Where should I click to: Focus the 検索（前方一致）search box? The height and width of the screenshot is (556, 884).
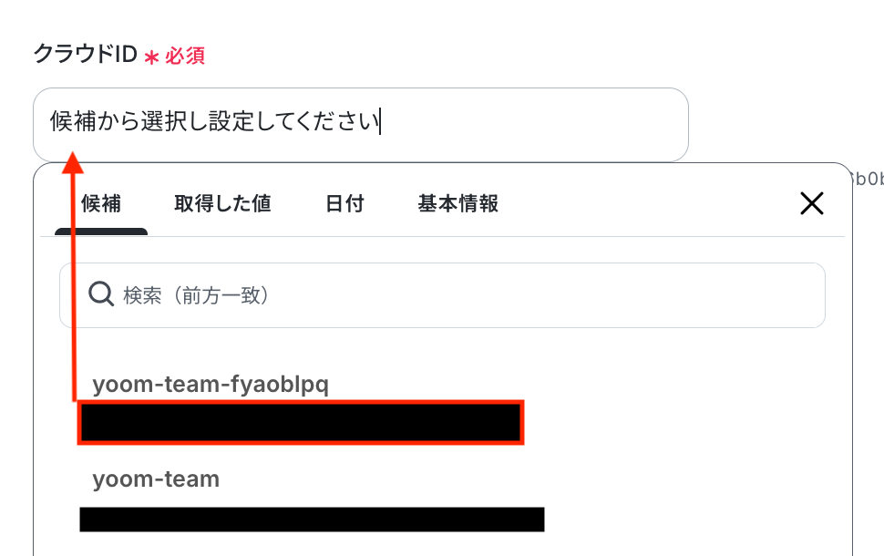[x=456, y=295]
